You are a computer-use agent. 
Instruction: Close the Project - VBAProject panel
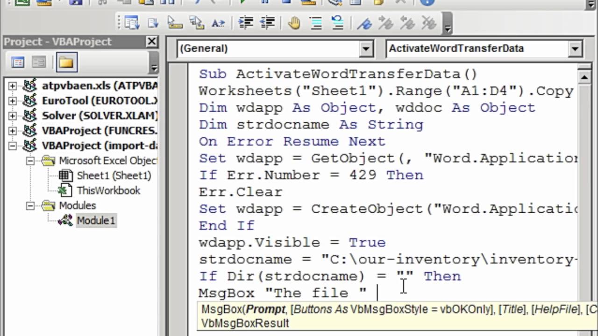point(152,42)
